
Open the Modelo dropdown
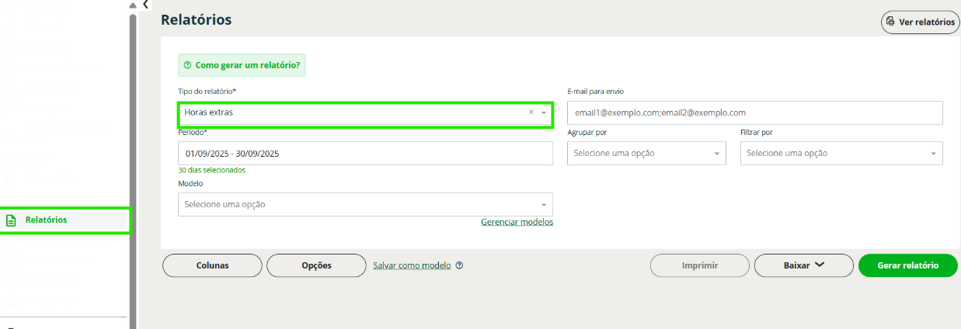pos(365,205)
